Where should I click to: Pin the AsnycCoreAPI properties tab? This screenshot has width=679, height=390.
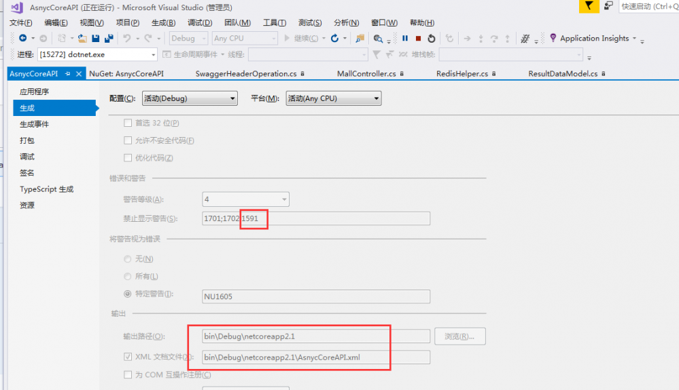[67, 74]
